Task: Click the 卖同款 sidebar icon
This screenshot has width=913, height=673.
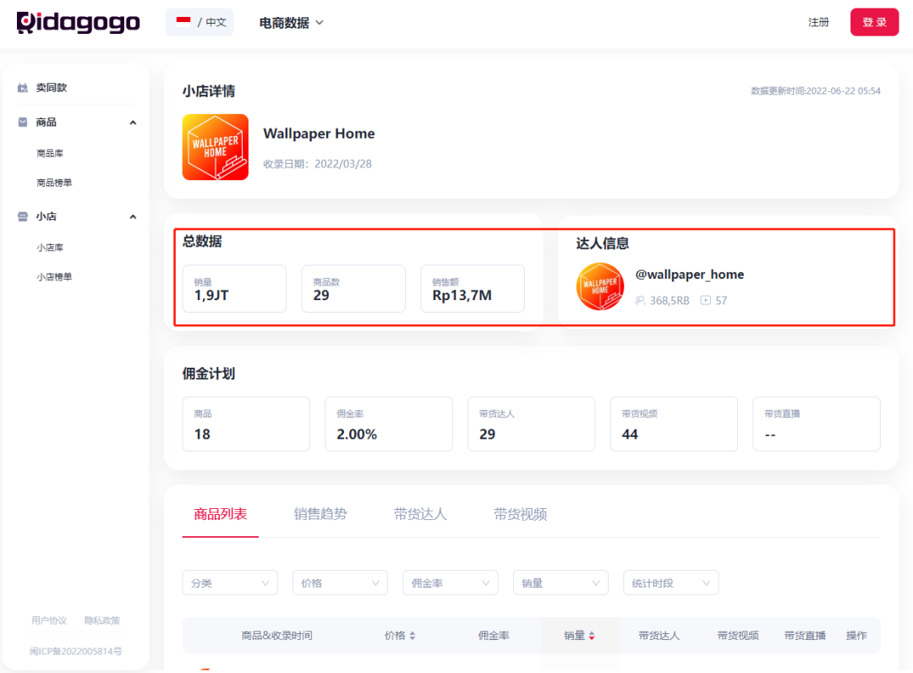Action: point(23,88)
